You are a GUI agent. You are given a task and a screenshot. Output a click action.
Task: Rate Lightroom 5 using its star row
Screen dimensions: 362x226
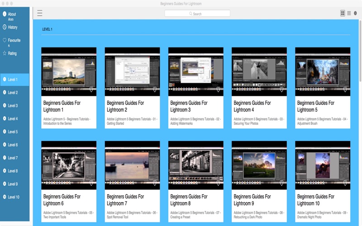point(312,89)
